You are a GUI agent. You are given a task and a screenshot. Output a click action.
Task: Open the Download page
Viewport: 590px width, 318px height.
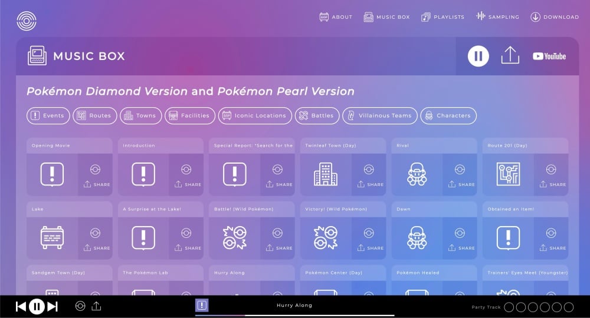(x=555, y=17)
